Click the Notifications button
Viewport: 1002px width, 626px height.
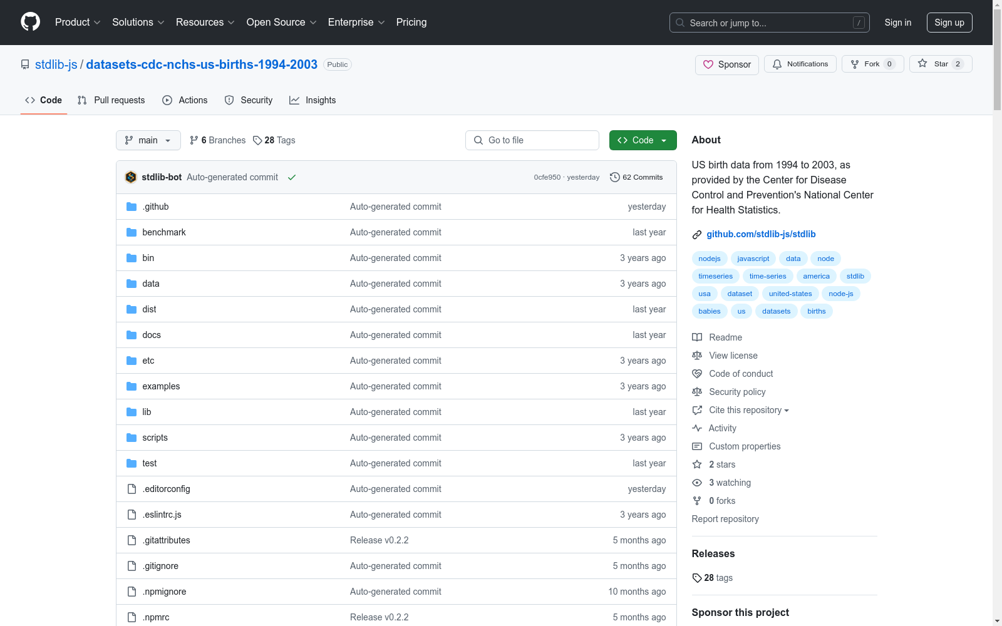pyautogui.click(x=800, y=64)
